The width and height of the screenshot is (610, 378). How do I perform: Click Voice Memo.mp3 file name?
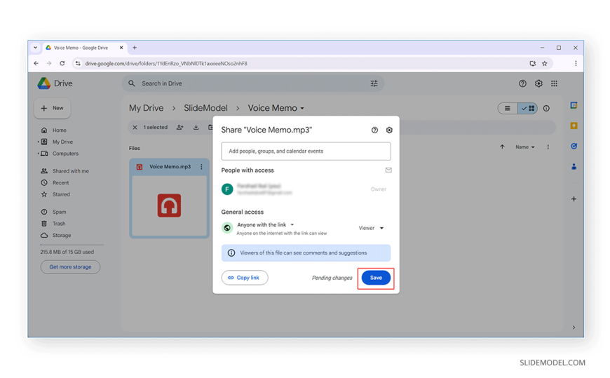[170, 167]
